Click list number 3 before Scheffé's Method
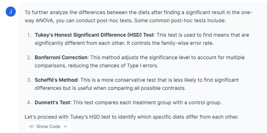The height and width of the screenshot is (133, 267). pyautogui.click(x=29, y=80)
